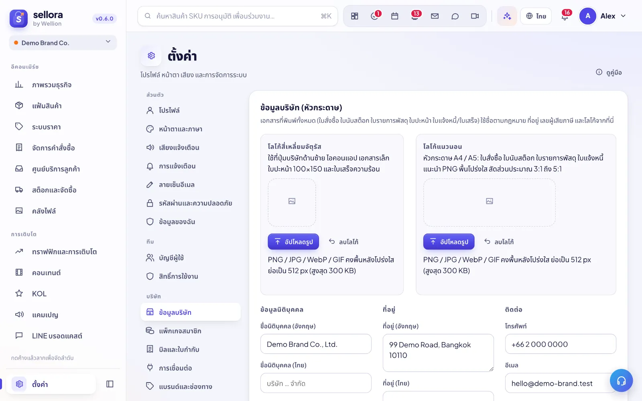
Task: Click อัปโหลดรูป under square logo
Action: (x=293, y=241)
